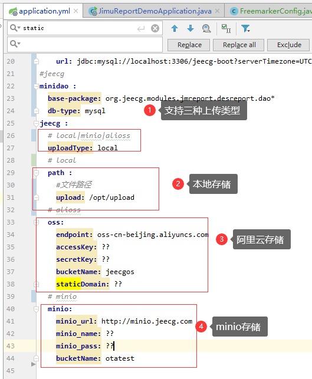Switch to JimuReportDemoApplication.java tab
This screenshot has height=379, width=312.
click(x=155, y=11)
